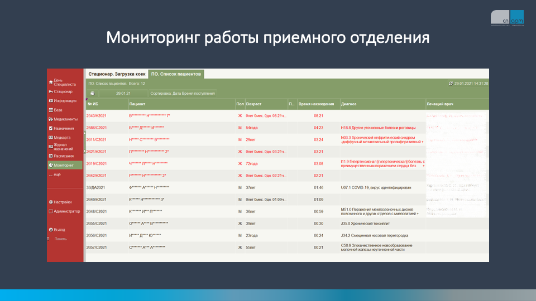Click stay time 00:21

(318, 247)
